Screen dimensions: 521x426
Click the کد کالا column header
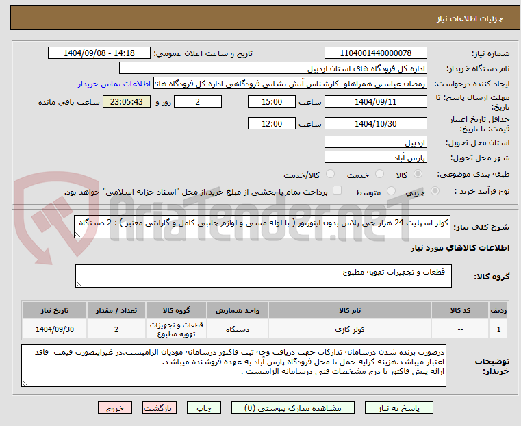tap(460, 310)
